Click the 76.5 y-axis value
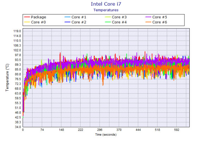The height and width of the screenshot is (141, 212). [x=17, y=79]
